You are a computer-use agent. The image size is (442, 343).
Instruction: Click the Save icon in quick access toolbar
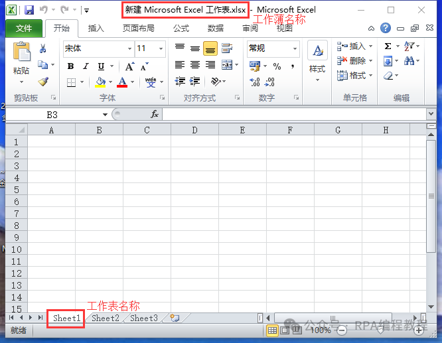point(29,10)
